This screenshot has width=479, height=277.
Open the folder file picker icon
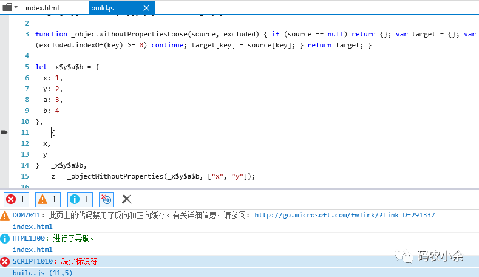7,8
